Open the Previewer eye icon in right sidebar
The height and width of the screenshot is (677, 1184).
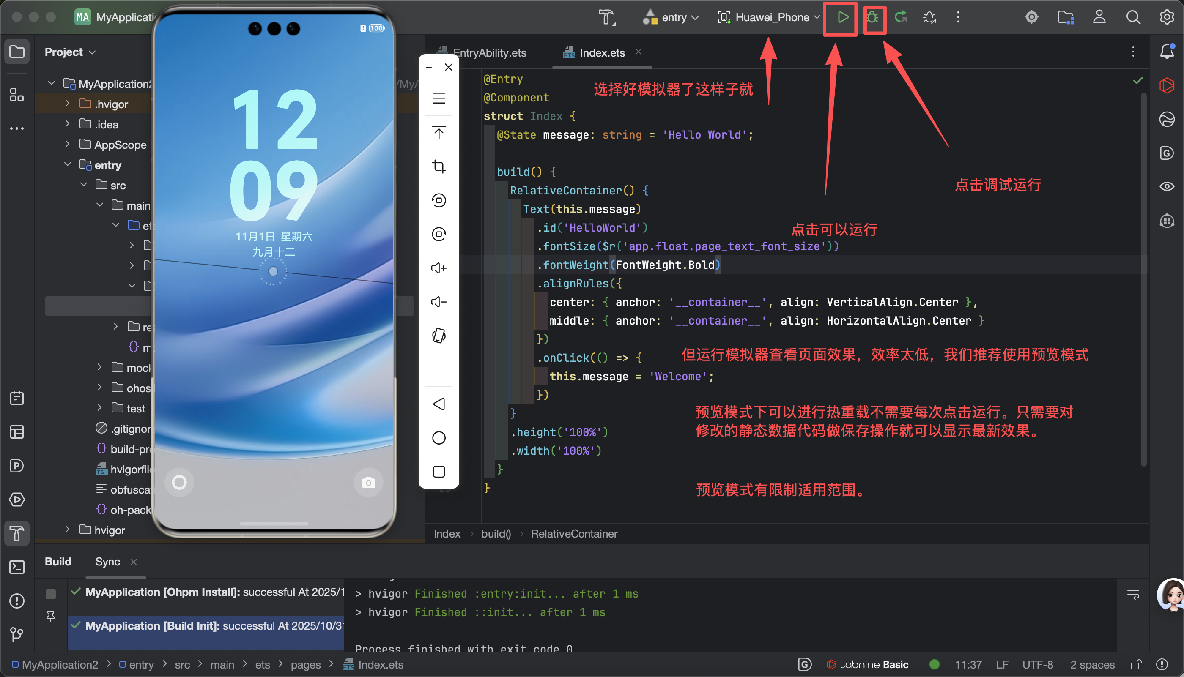pyautogui.click(x=1166, y=186)
